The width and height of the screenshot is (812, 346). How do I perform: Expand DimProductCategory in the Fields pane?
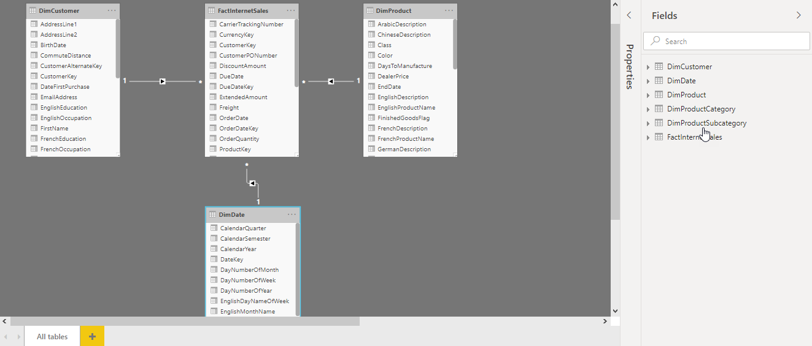coord(648,109)
